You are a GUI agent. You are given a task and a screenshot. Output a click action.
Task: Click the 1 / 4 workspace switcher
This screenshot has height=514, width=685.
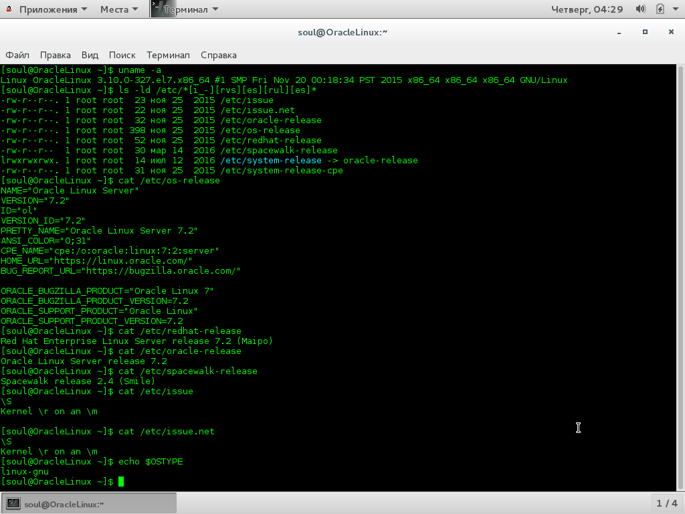click(667, 503)
